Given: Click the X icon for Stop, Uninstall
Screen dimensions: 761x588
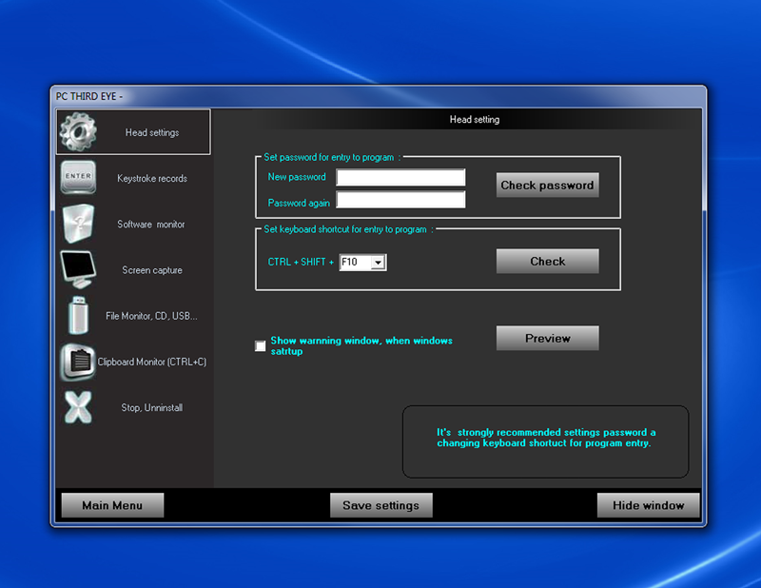Looking at the screenshot, I should (x=78, y=407).
